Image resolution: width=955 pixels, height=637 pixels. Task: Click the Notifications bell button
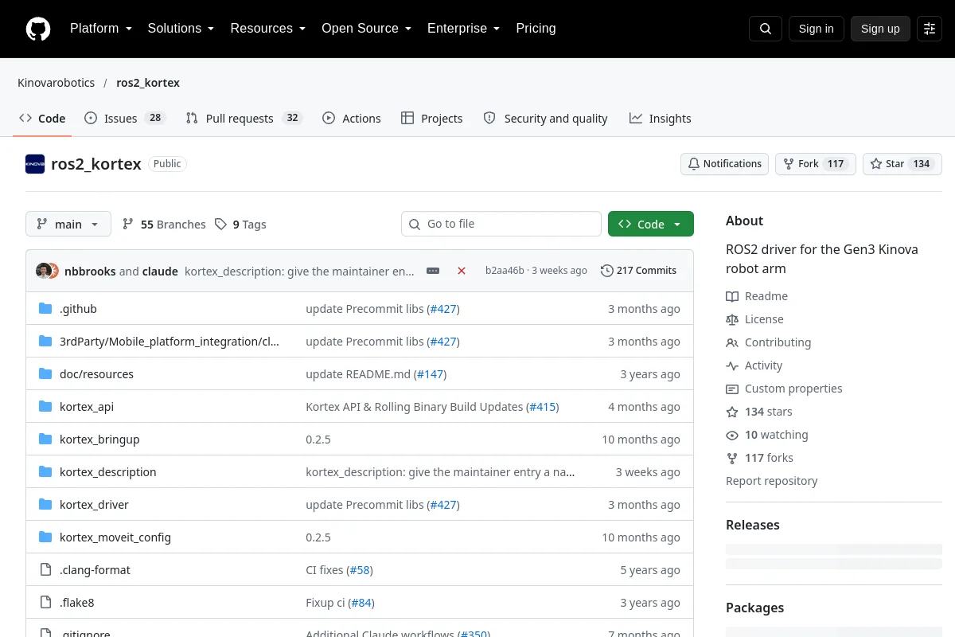(x=724, y=164)
